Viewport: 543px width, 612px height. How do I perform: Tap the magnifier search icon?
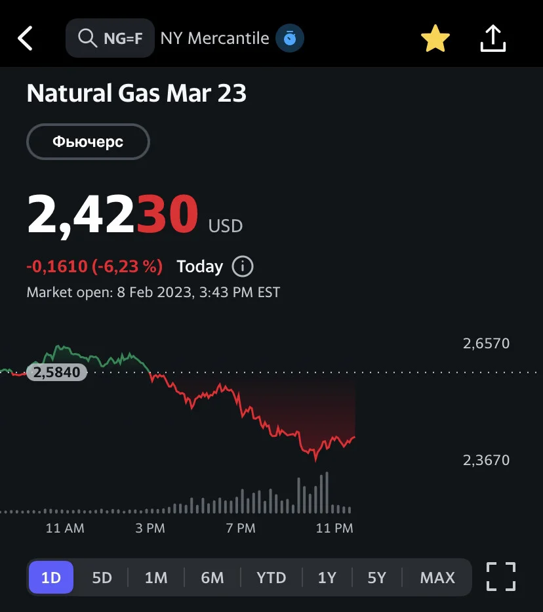click(x=87, y=38)
